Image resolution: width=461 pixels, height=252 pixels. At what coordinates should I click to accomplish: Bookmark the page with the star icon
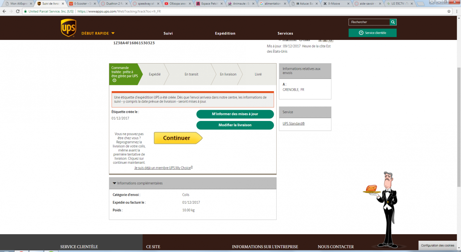[449, 11]
